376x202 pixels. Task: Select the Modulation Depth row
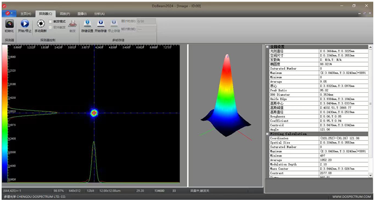(x=318, y=165)
